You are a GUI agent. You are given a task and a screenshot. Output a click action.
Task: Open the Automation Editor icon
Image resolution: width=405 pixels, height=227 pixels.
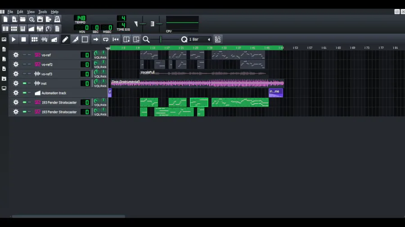click(31, 29)
